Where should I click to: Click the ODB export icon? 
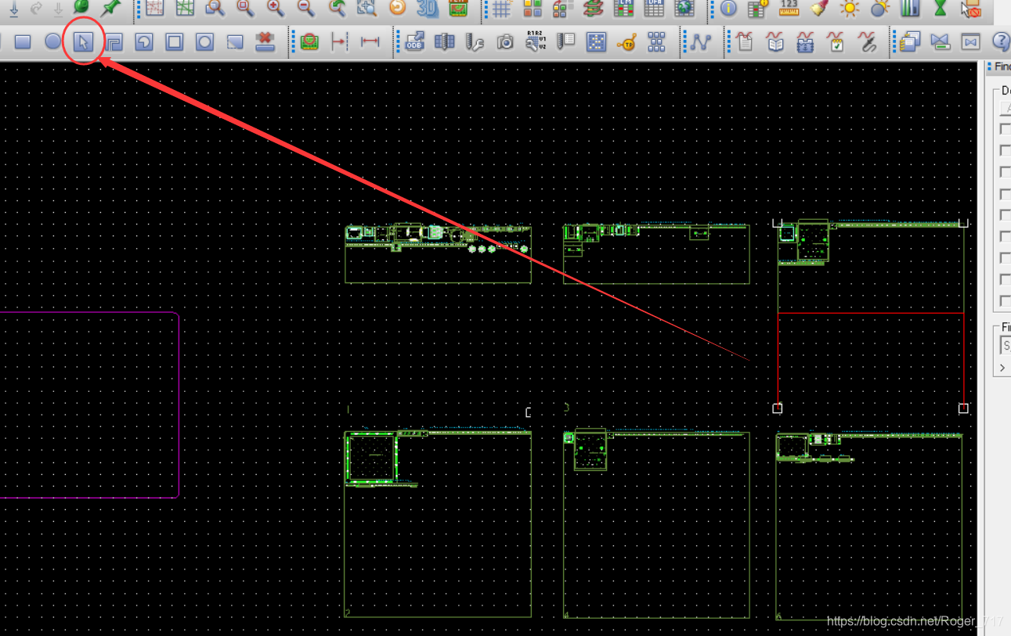pyautogui.click(x=414, y=41)
